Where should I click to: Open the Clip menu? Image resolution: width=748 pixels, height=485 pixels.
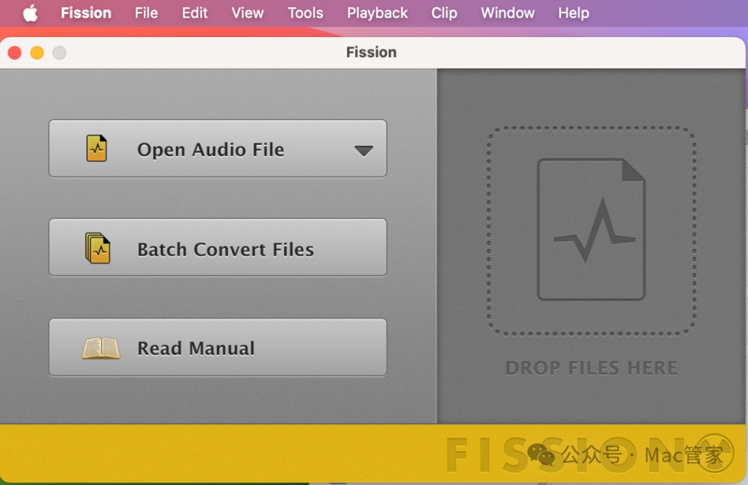(444, 13)
